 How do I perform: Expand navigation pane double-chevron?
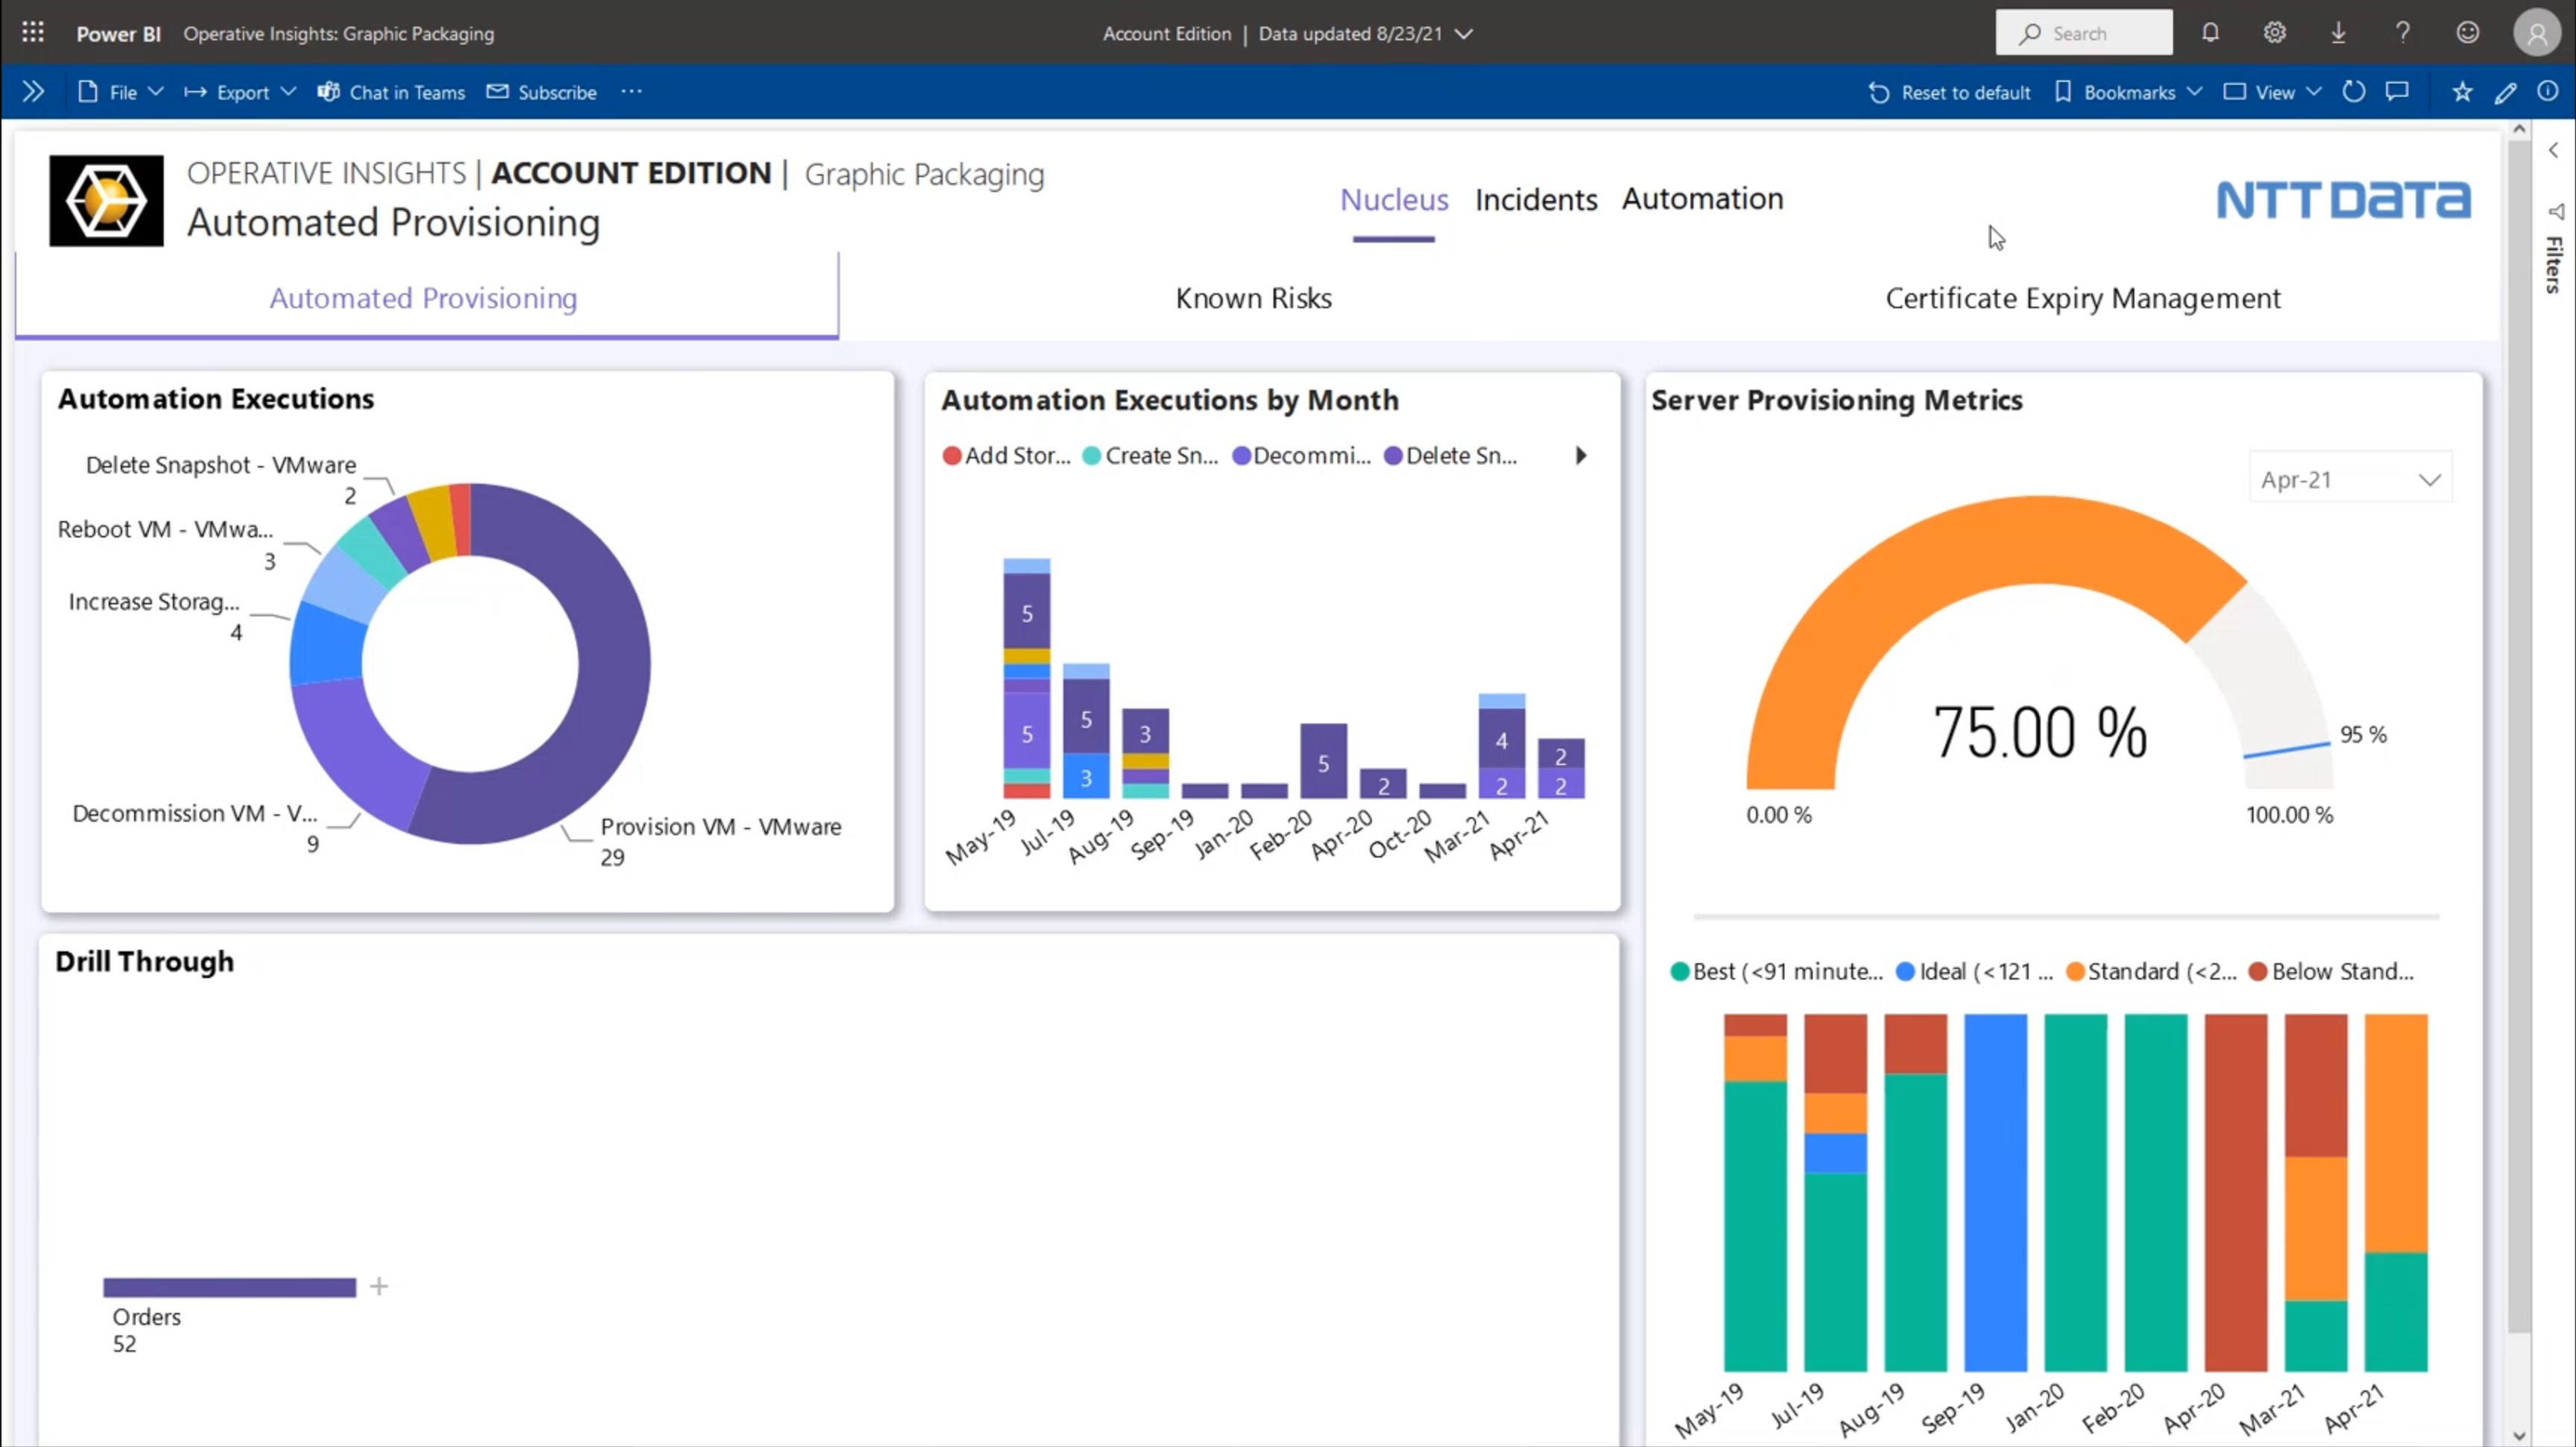[33, 92]
